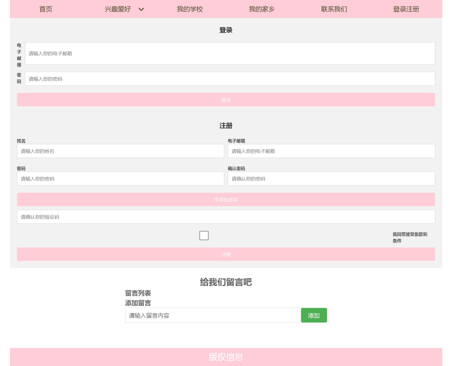Screen dimensions: 452x366
Task: Click the 姓名 field in registration
Action: coord(121,151)
